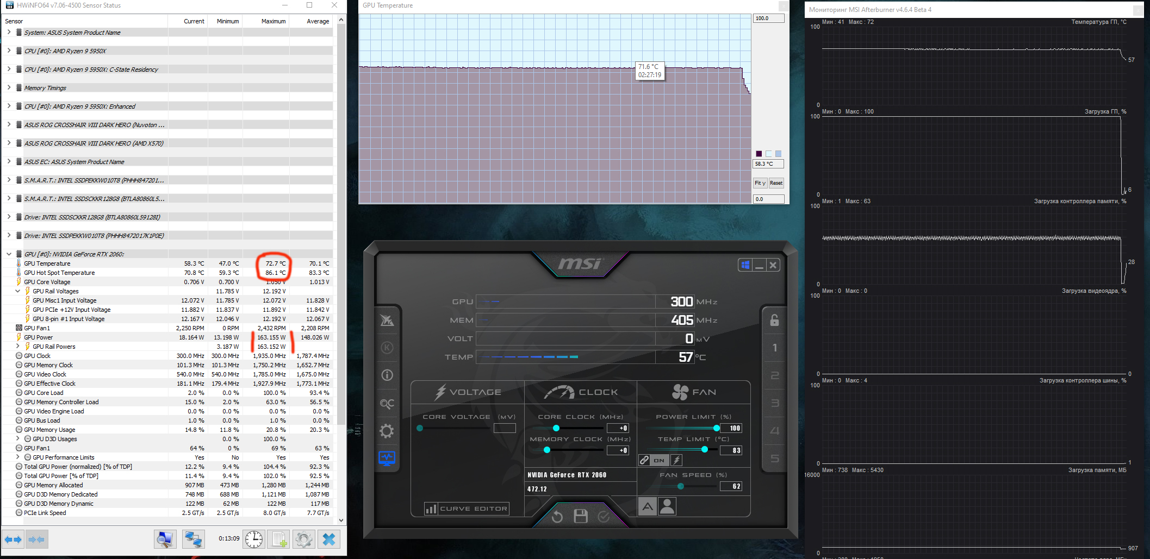Select profile slot 3

click(x=774, y=403)
